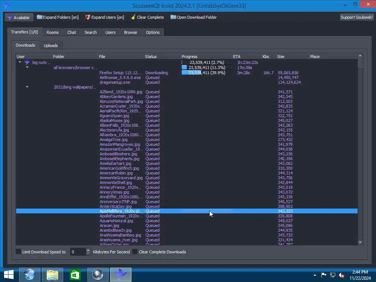Select ApisMellifera_1920x10 highlighted row
376x282 pixels.
(187, 211)
